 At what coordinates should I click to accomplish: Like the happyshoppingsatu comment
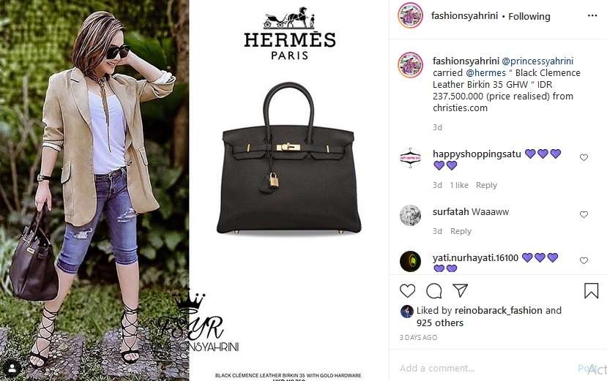(x=584, y=157)
